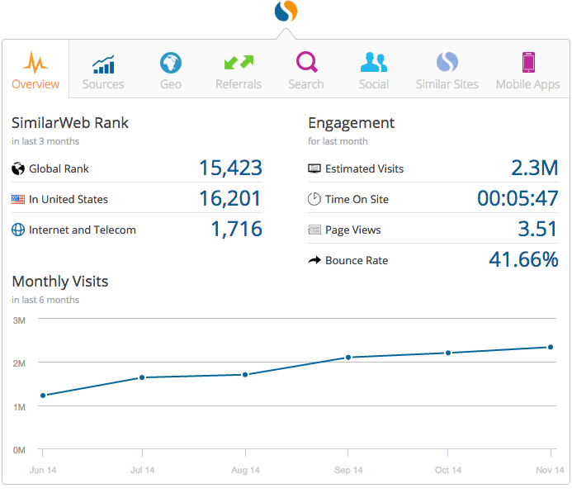Screen dimensions: 572x493
Task: Select the time on site value 00:05:47
Action: coord(518,198)
